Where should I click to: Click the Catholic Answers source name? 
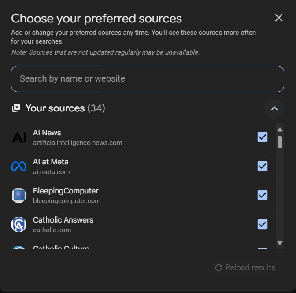(63, 220)
